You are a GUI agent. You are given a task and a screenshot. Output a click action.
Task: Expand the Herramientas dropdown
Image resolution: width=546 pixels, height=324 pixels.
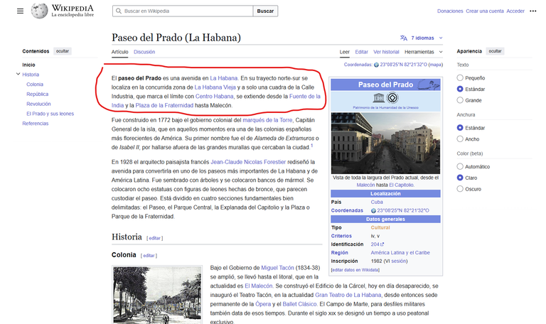coord(424,52)
